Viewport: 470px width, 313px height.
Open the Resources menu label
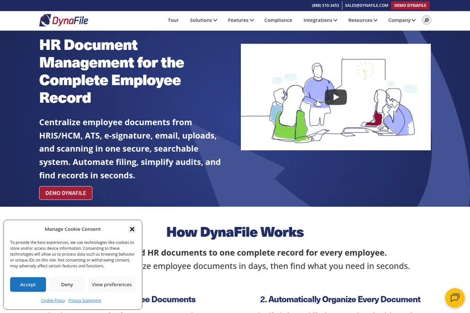[360, 20]
